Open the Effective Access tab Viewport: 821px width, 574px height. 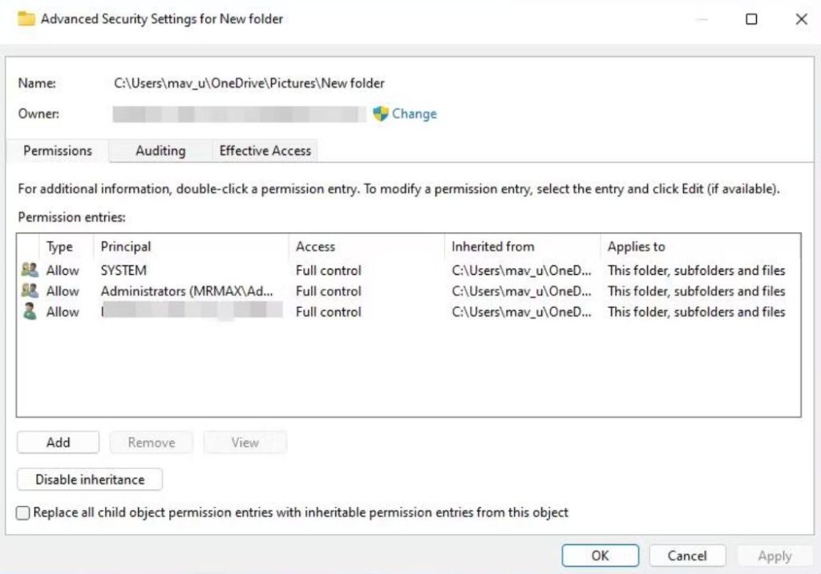tap(265, 151)
